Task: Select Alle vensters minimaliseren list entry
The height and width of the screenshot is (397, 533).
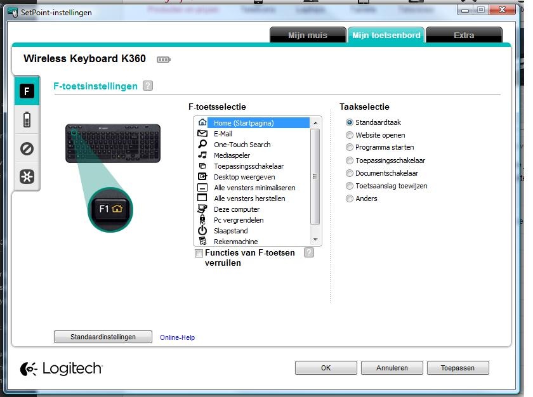Action: coord(254,188)
